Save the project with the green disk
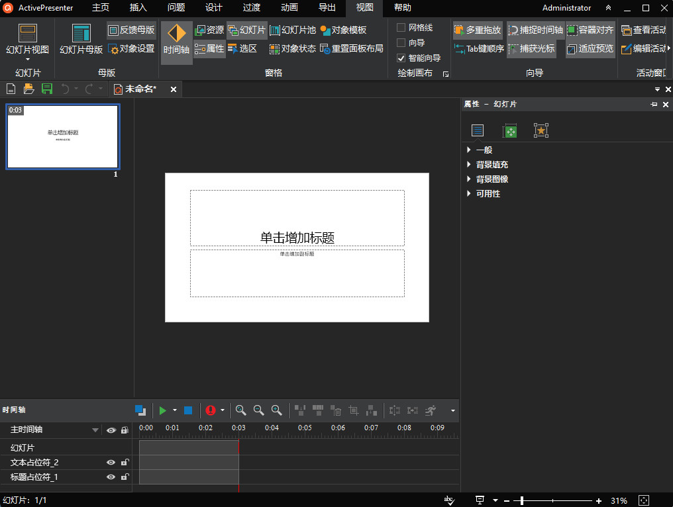 (47, 89)
